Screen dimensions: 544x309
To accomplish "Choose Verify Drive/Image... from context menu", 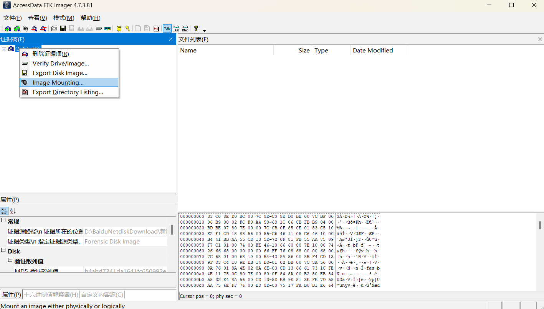I will tap(69, 64).
